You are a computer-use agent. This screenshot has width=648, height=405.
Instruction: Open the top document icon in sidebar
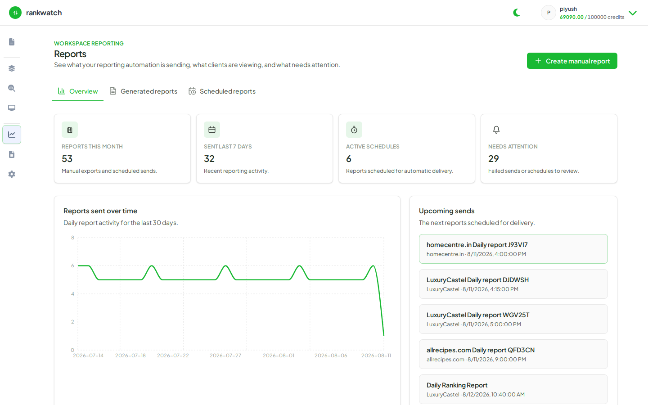coord(12,42)
